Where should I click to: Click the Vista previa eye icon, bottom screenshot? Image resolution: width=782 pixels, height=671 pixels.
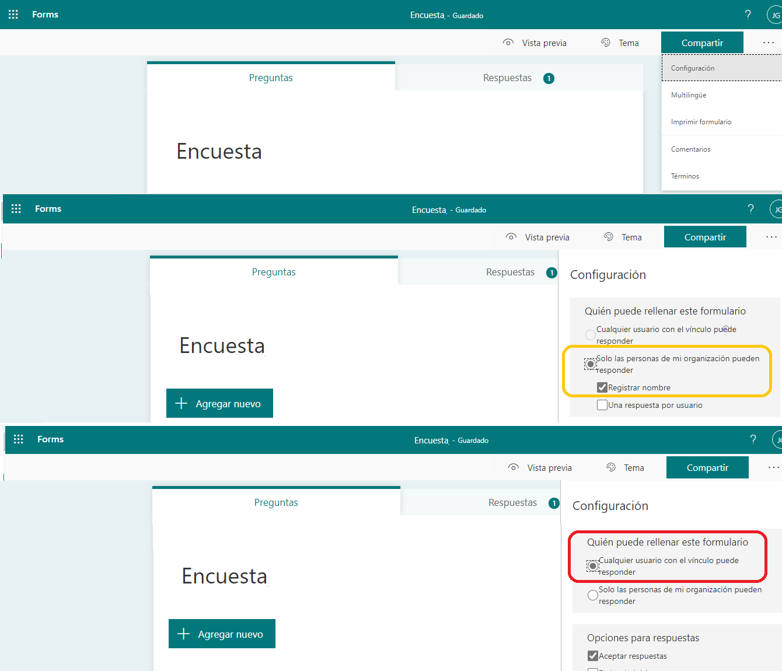click(x=514, y=467)
